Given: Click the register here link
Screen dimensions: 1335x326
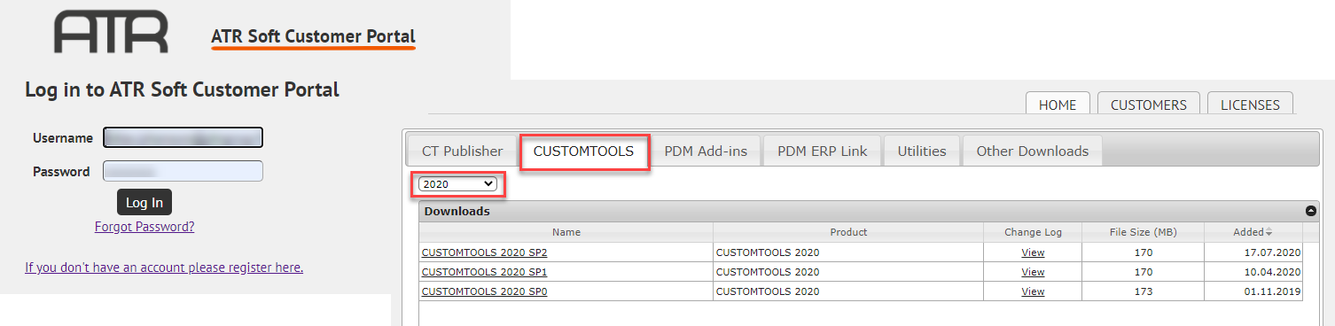Looking at the screenshot, I should point(164,268).
